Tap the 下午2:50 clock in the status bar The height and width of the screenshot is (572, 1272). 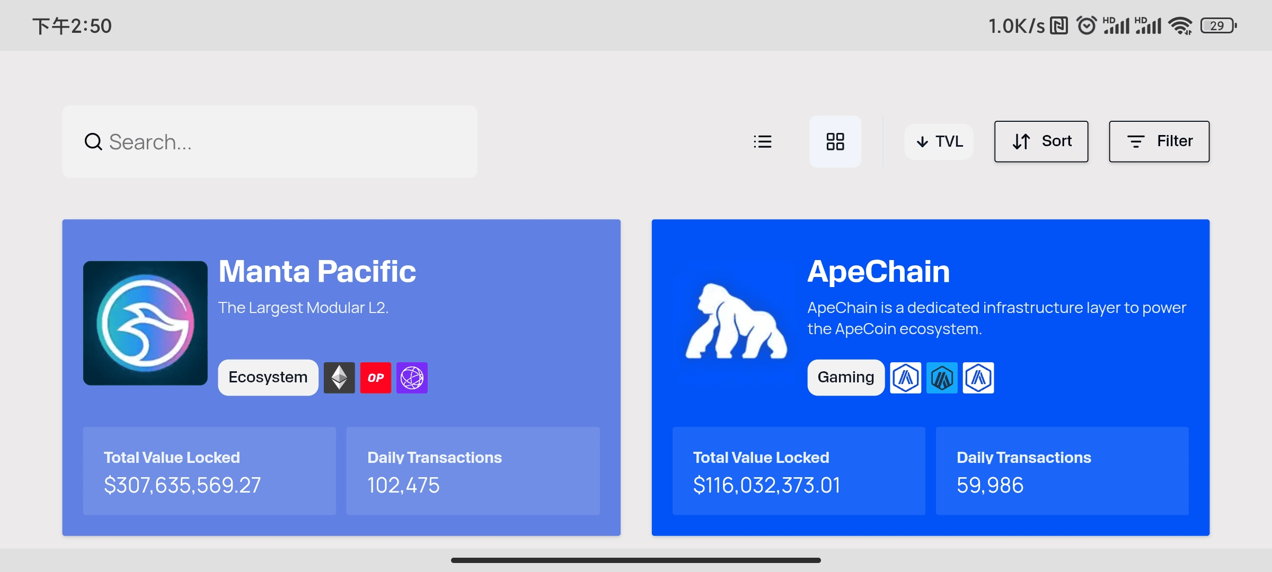(x=72, y=26)
